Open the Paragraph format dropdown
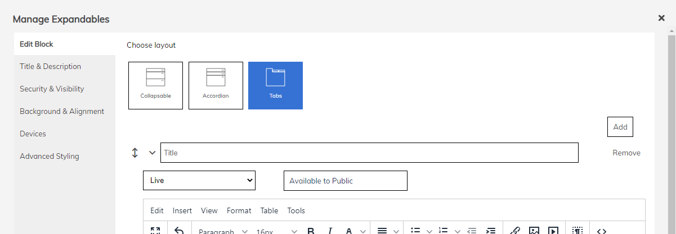Screen dimensions: 676x234 click(223, 231)
